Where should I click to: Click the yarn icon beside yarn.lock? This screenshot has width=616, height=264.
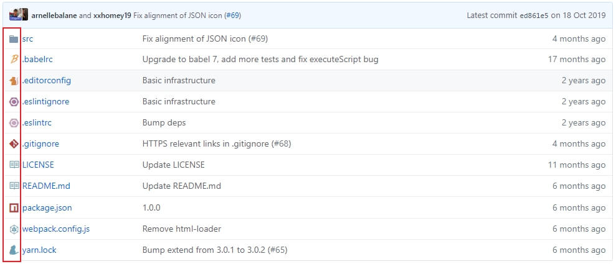pos(14,250)
